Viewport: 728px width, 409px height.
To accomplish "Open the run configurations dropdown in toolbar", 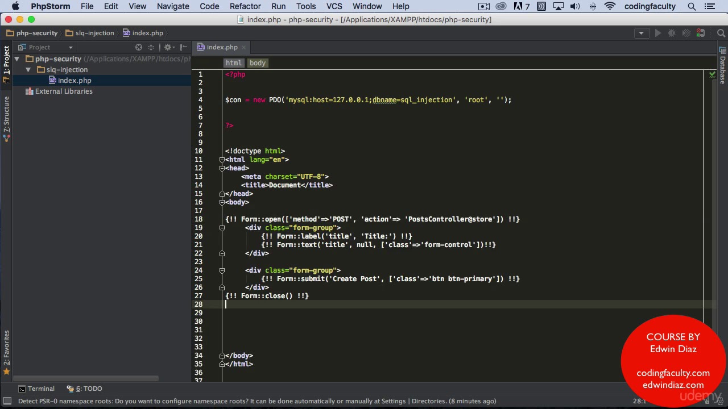I will click(x=641, y=34).
